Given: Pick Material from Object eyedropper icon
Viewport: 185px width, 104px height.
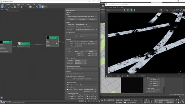Looking at the screenshot, I should tap(5, 7).
